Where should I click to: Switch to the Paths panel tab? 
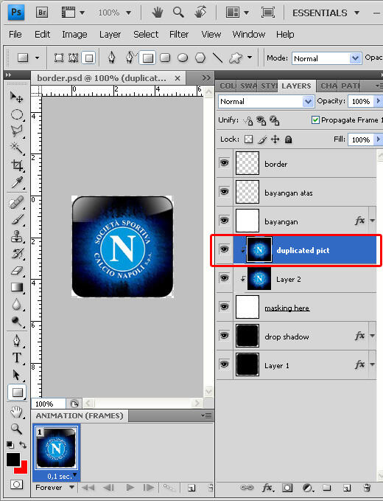(351, 86)
